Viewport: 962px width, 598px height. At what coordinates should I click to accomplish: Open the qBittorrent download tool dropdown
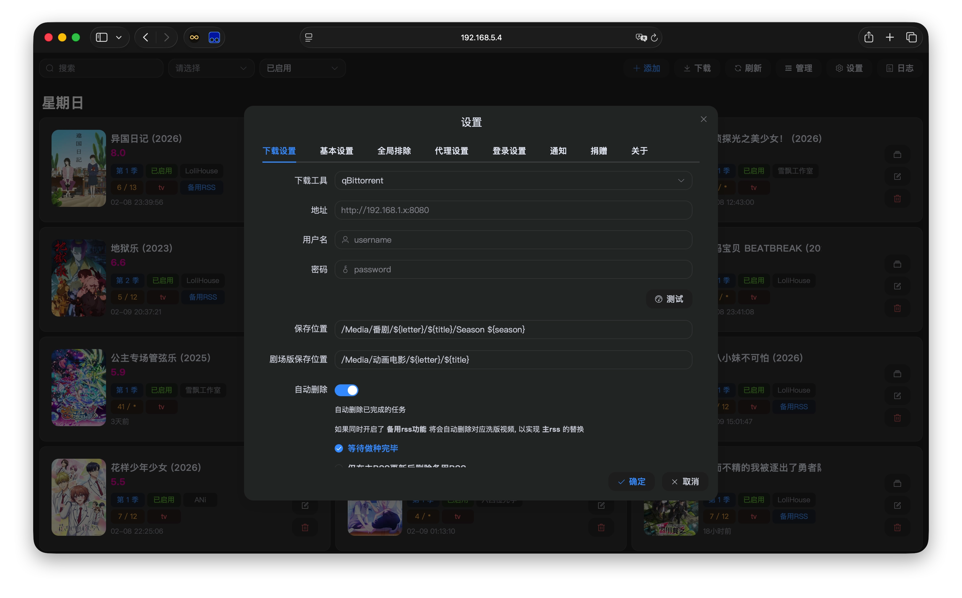(x=513, y=181)
